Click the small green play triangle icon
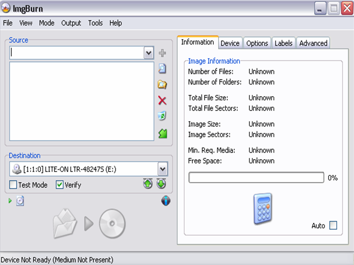The width and height of the screenshot is (354, 265). pyautogui.click(x=10, y=201)
